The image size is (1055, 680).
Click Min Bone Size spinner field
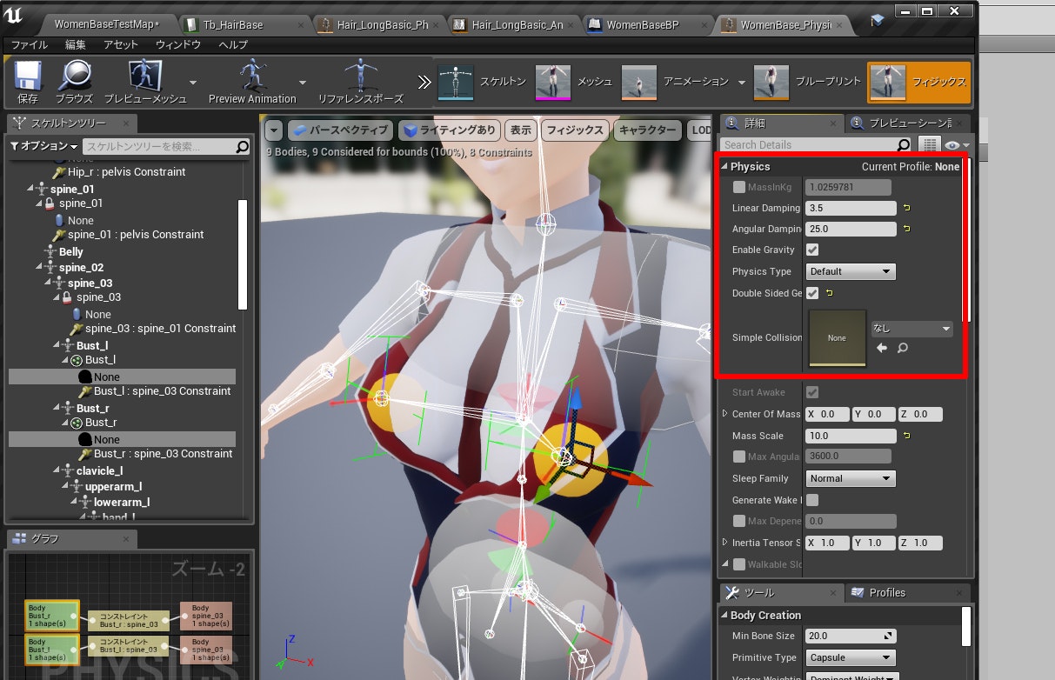pyautogui.click(x=851, y=637)
